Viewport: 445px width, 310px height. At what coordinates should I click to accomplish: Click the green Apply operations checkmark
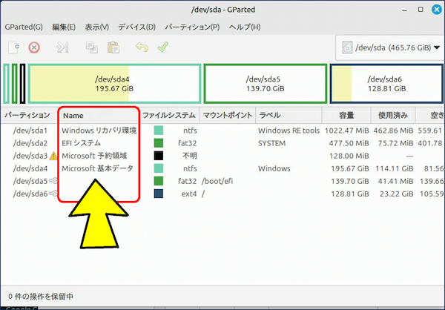point(162,47)
